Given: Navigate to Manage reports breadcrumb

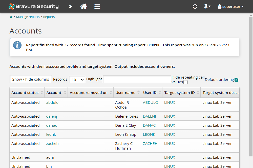Looking at the screenshot, I should pos(28,17).
